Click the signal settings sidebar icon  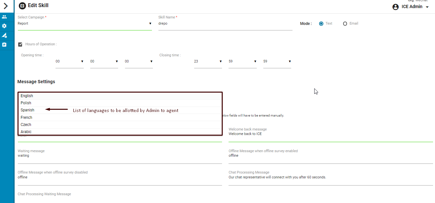point(4,35)
